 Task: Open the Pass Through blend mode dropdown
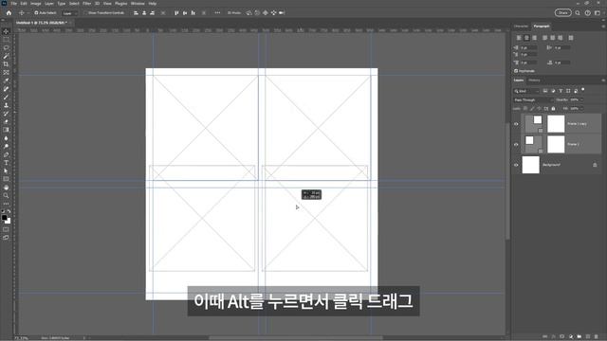click(x=533, y=100)
